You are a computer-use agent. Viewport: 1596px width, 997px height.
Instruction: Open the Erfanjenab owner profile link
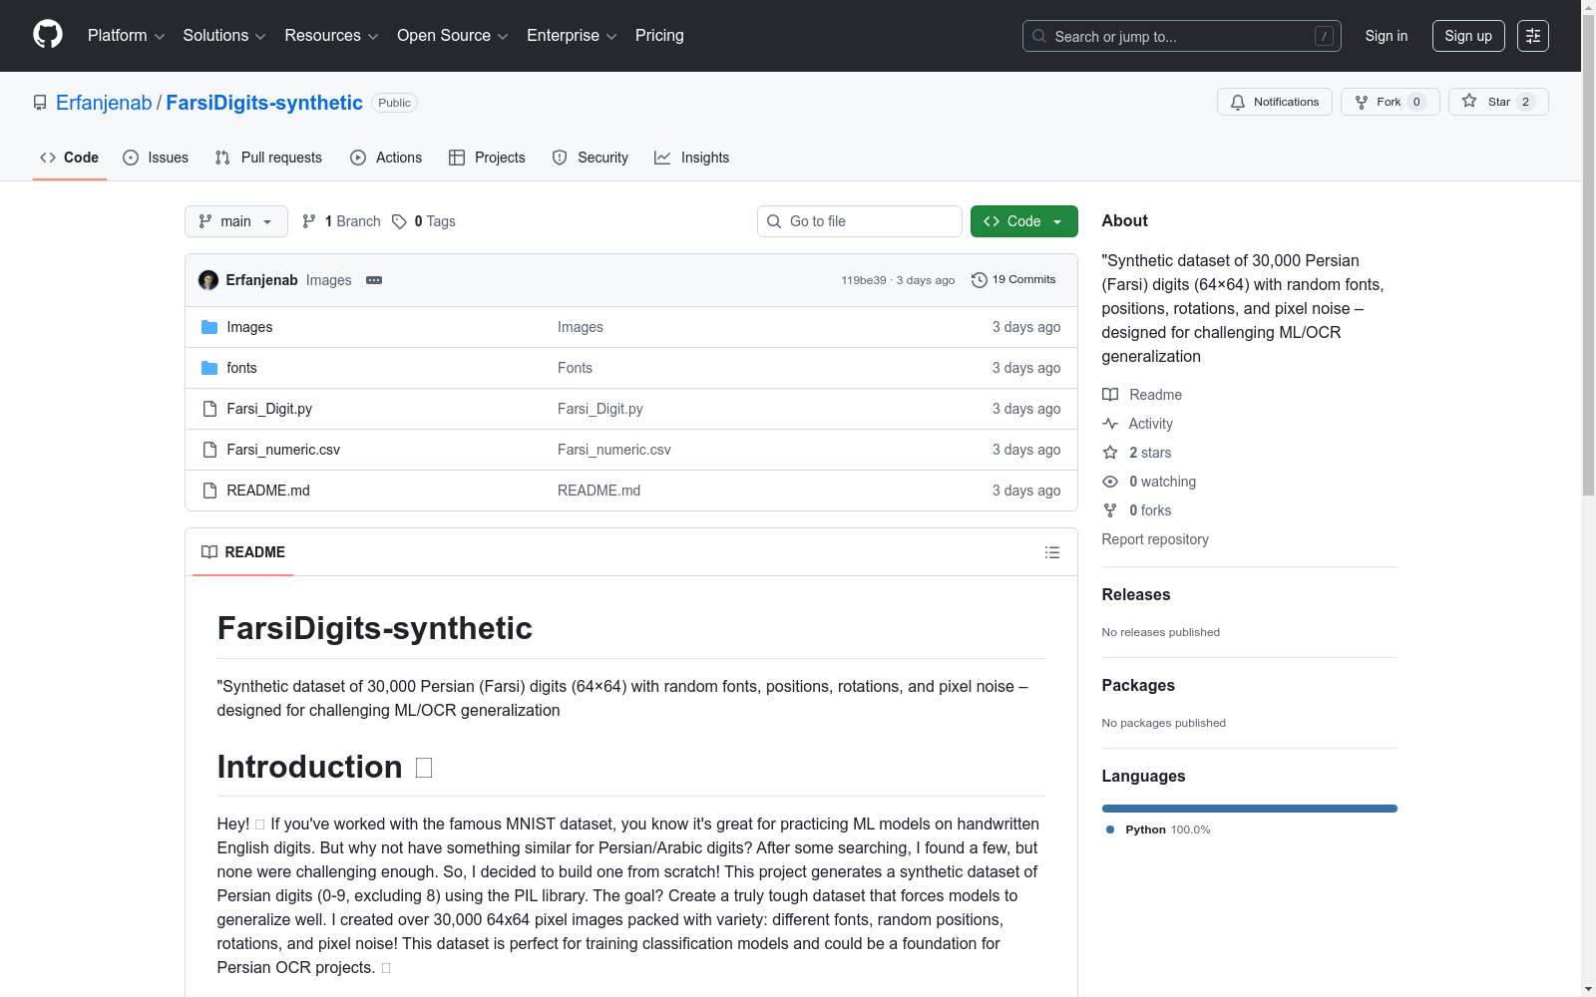coord(104,103)
